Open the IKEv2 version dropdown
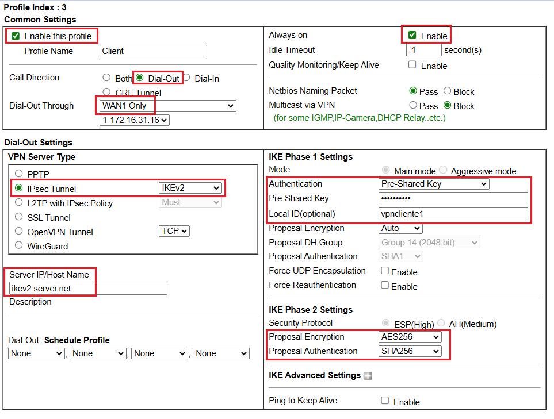The height and width of the screenshot is (419, 554). (190, 188)
